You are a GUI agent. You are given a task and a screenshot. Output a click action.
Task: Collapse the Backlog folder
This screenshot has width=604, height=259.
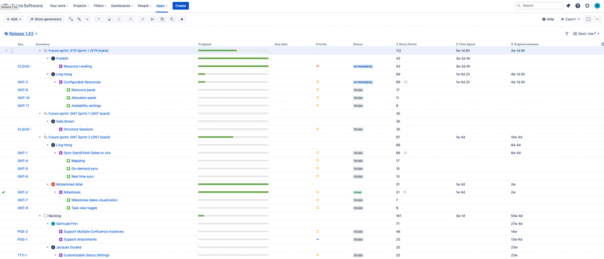pos(40,216)
